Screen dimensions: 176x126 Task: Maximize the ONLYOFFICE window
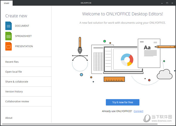pyautogui.click(x=167, y=3)
